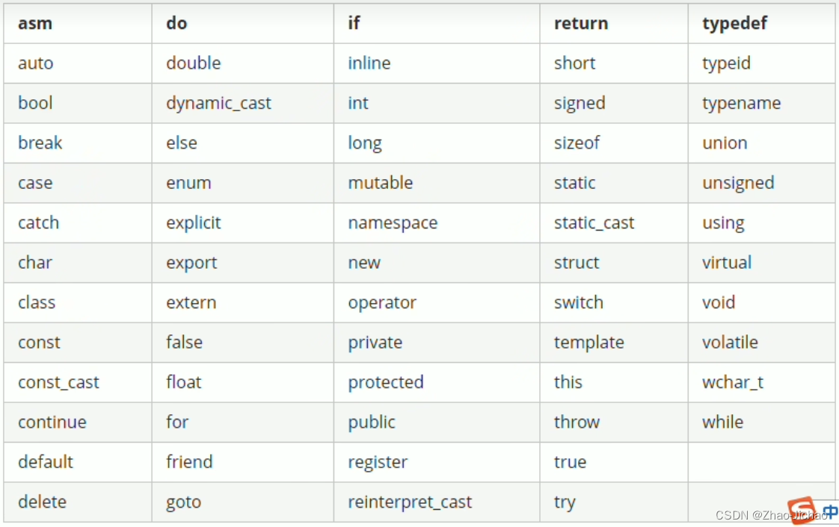Open the protected keyword link
The width and height of the screenshot is (839, 527).
pos(385,383)
